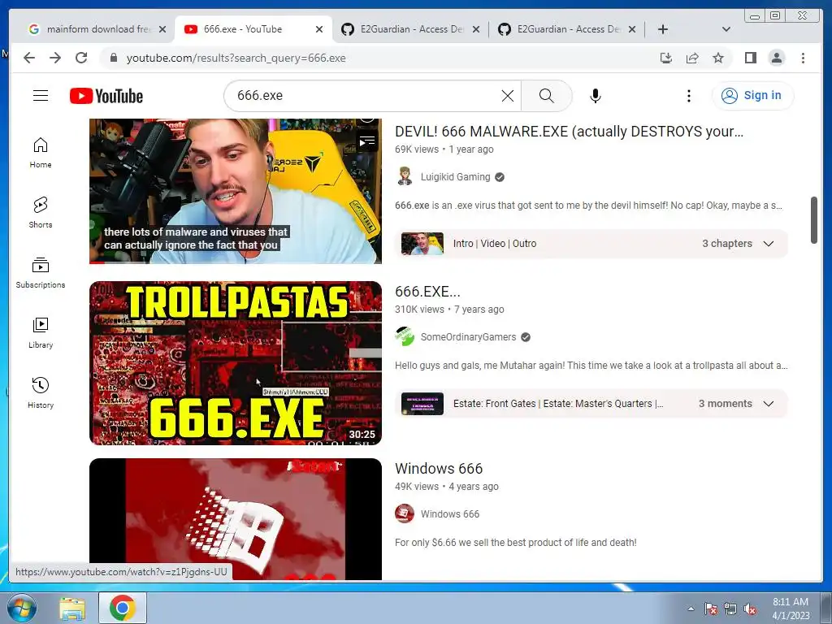832x624 pixels.
Task: Click 'Hello guys and gals' description text
Action: [x=591, y=366]
